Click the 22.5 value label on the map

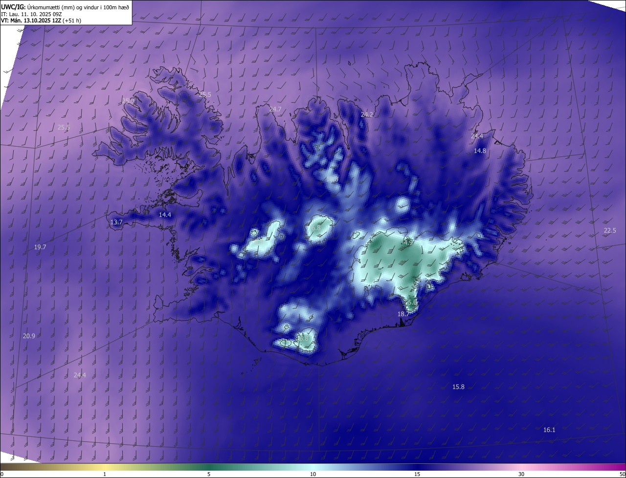click(x=610, y=231)
